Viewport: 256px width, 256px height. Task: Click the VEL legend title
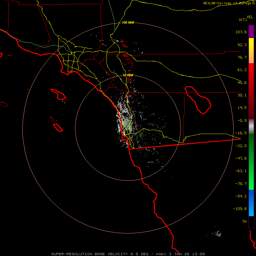[250, 17]
